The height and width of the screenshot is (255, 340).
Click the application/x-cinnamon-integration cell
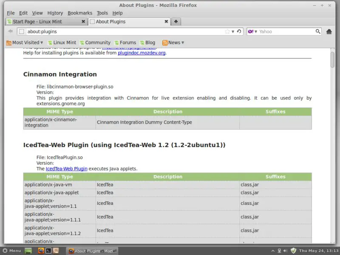(x=59, y=122)
